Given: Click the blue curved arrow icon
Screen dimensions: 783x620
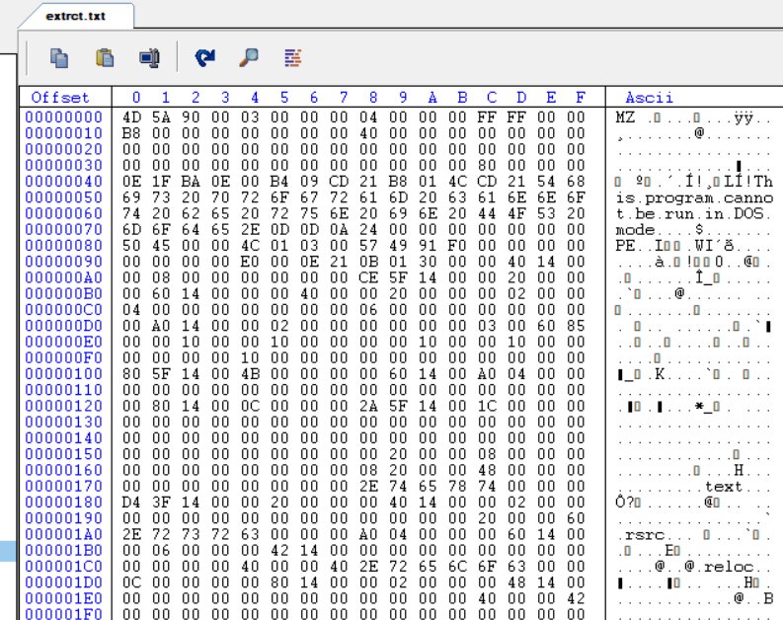Looking at the screenshot, I should [x=204, y=59].
